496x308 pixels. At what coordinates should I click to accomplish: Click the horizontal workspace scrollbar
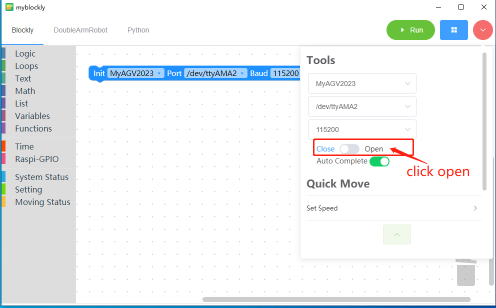coord(336,299)
